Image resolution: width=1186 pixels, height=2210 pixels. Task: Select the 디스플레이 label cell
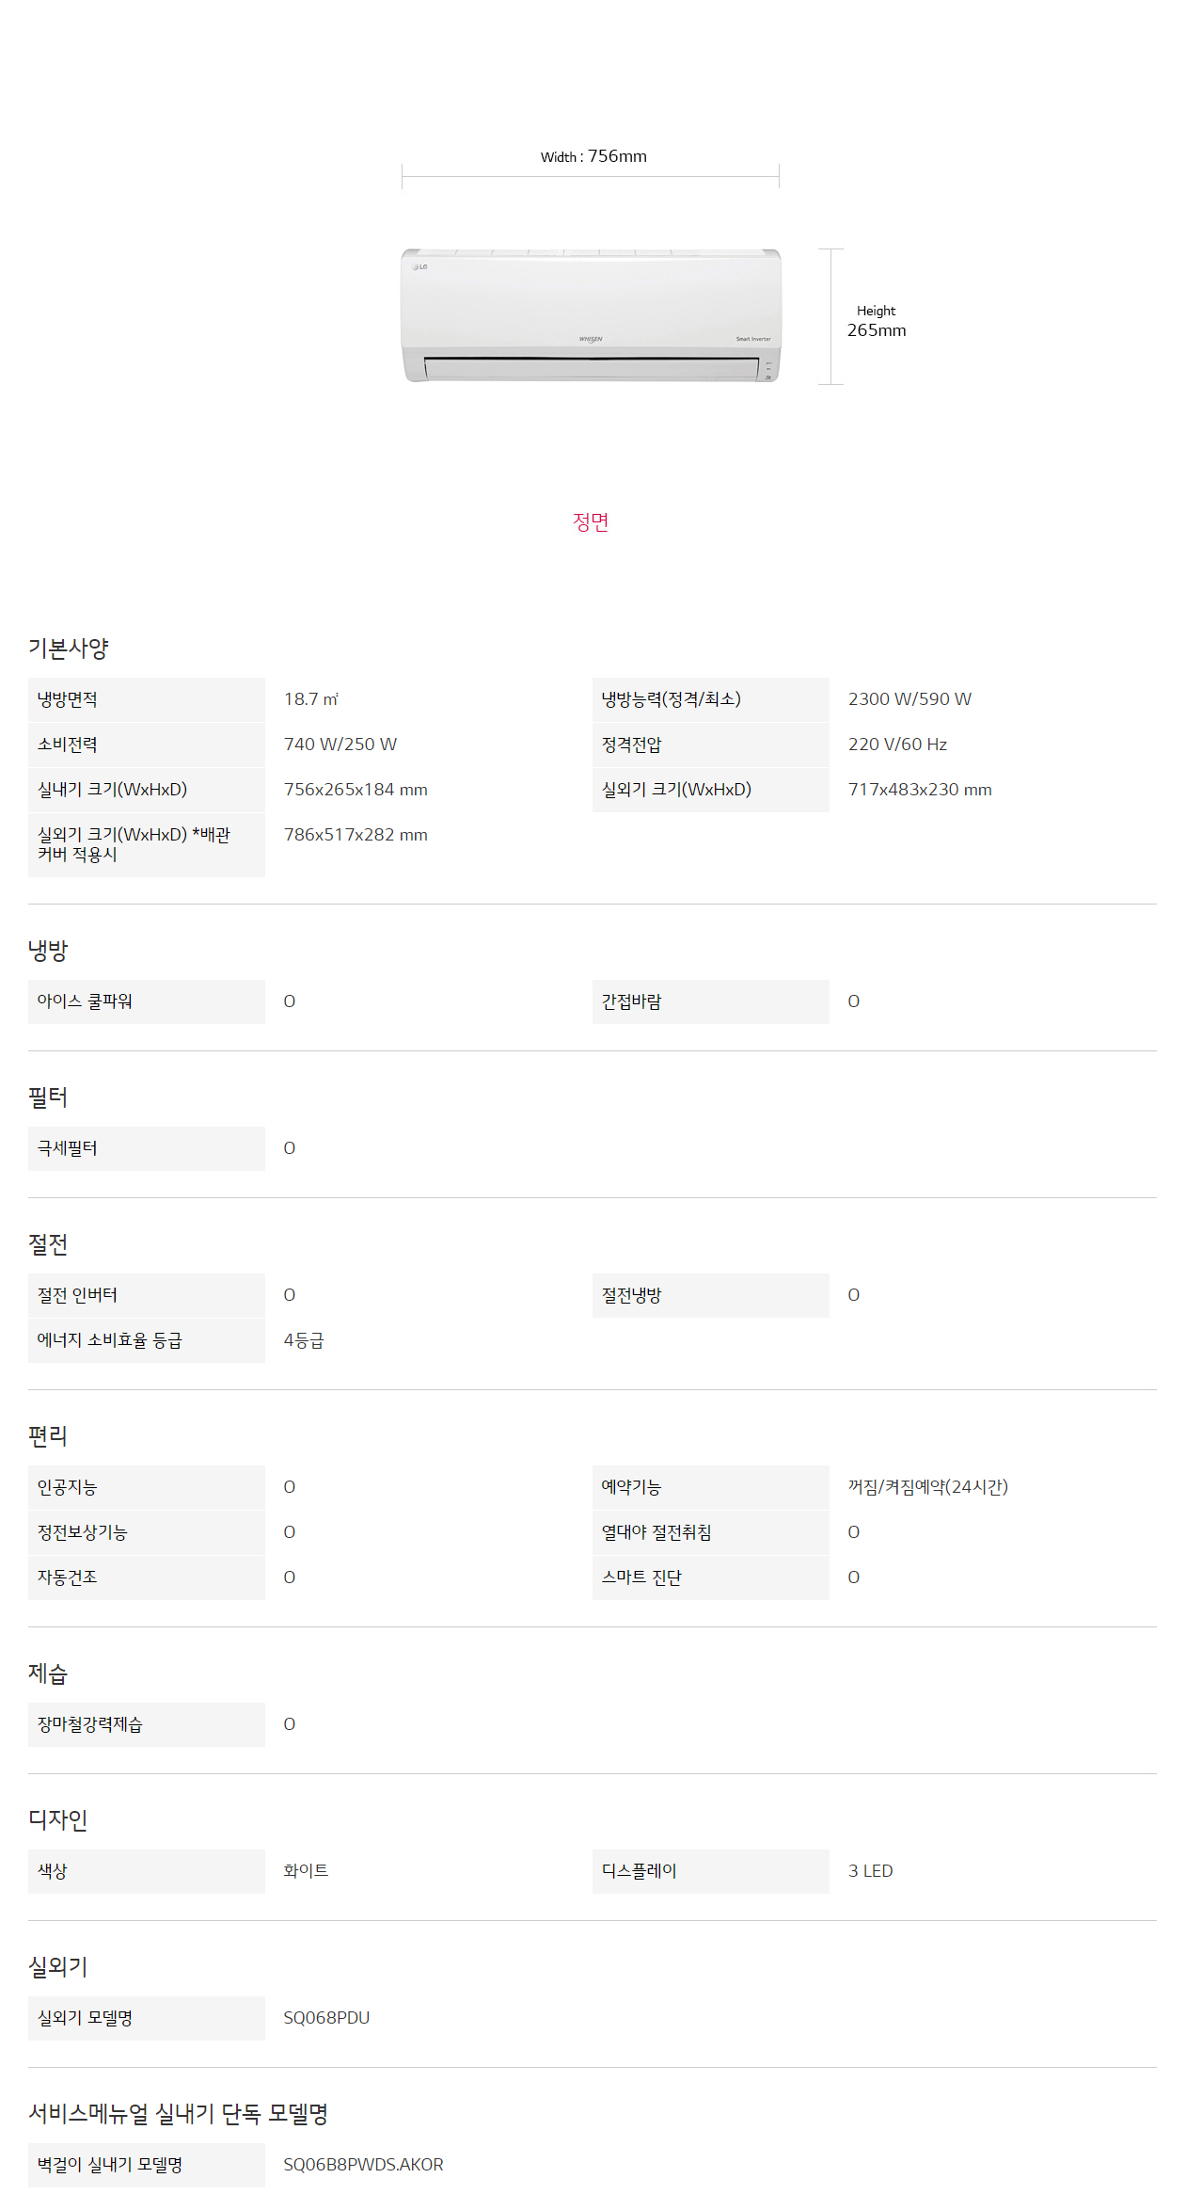point(711,1871)
